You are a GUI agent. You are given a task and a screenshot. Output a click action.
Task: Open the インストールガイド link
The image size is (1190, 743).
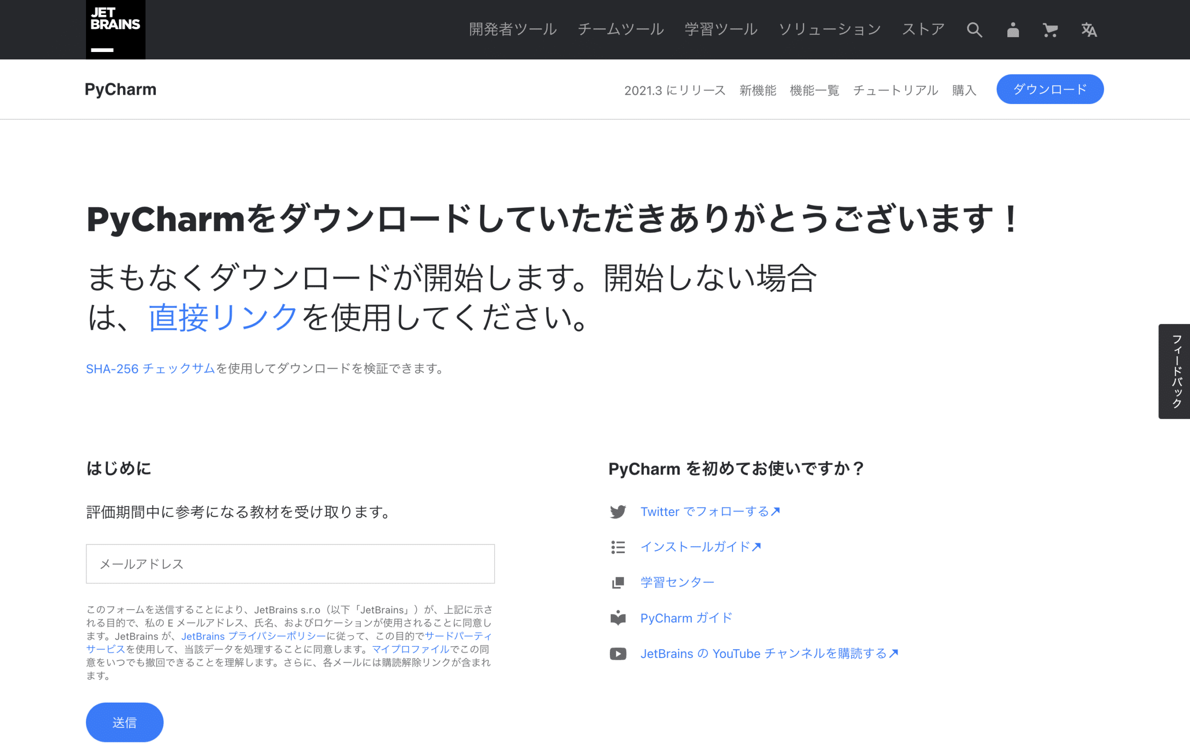tap(701, 547)
